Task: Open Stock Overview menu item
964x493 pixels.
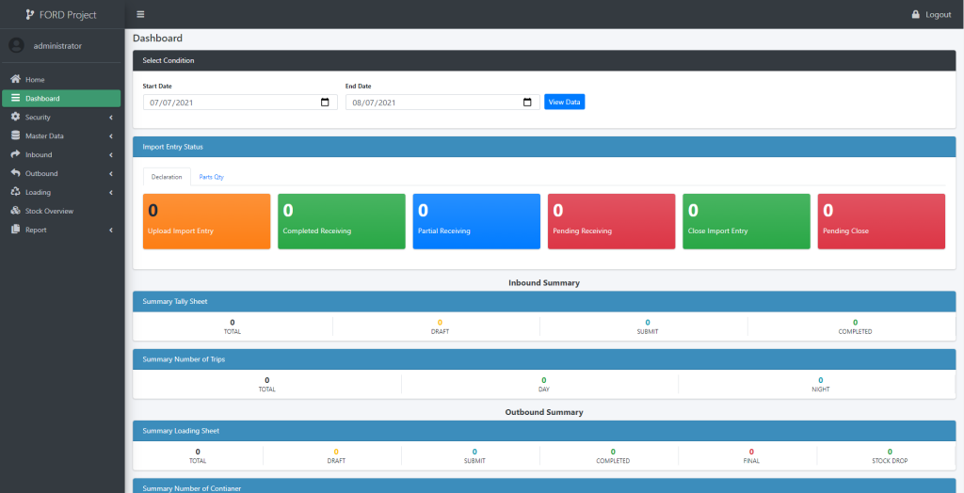Action: (x=61, y=211)
